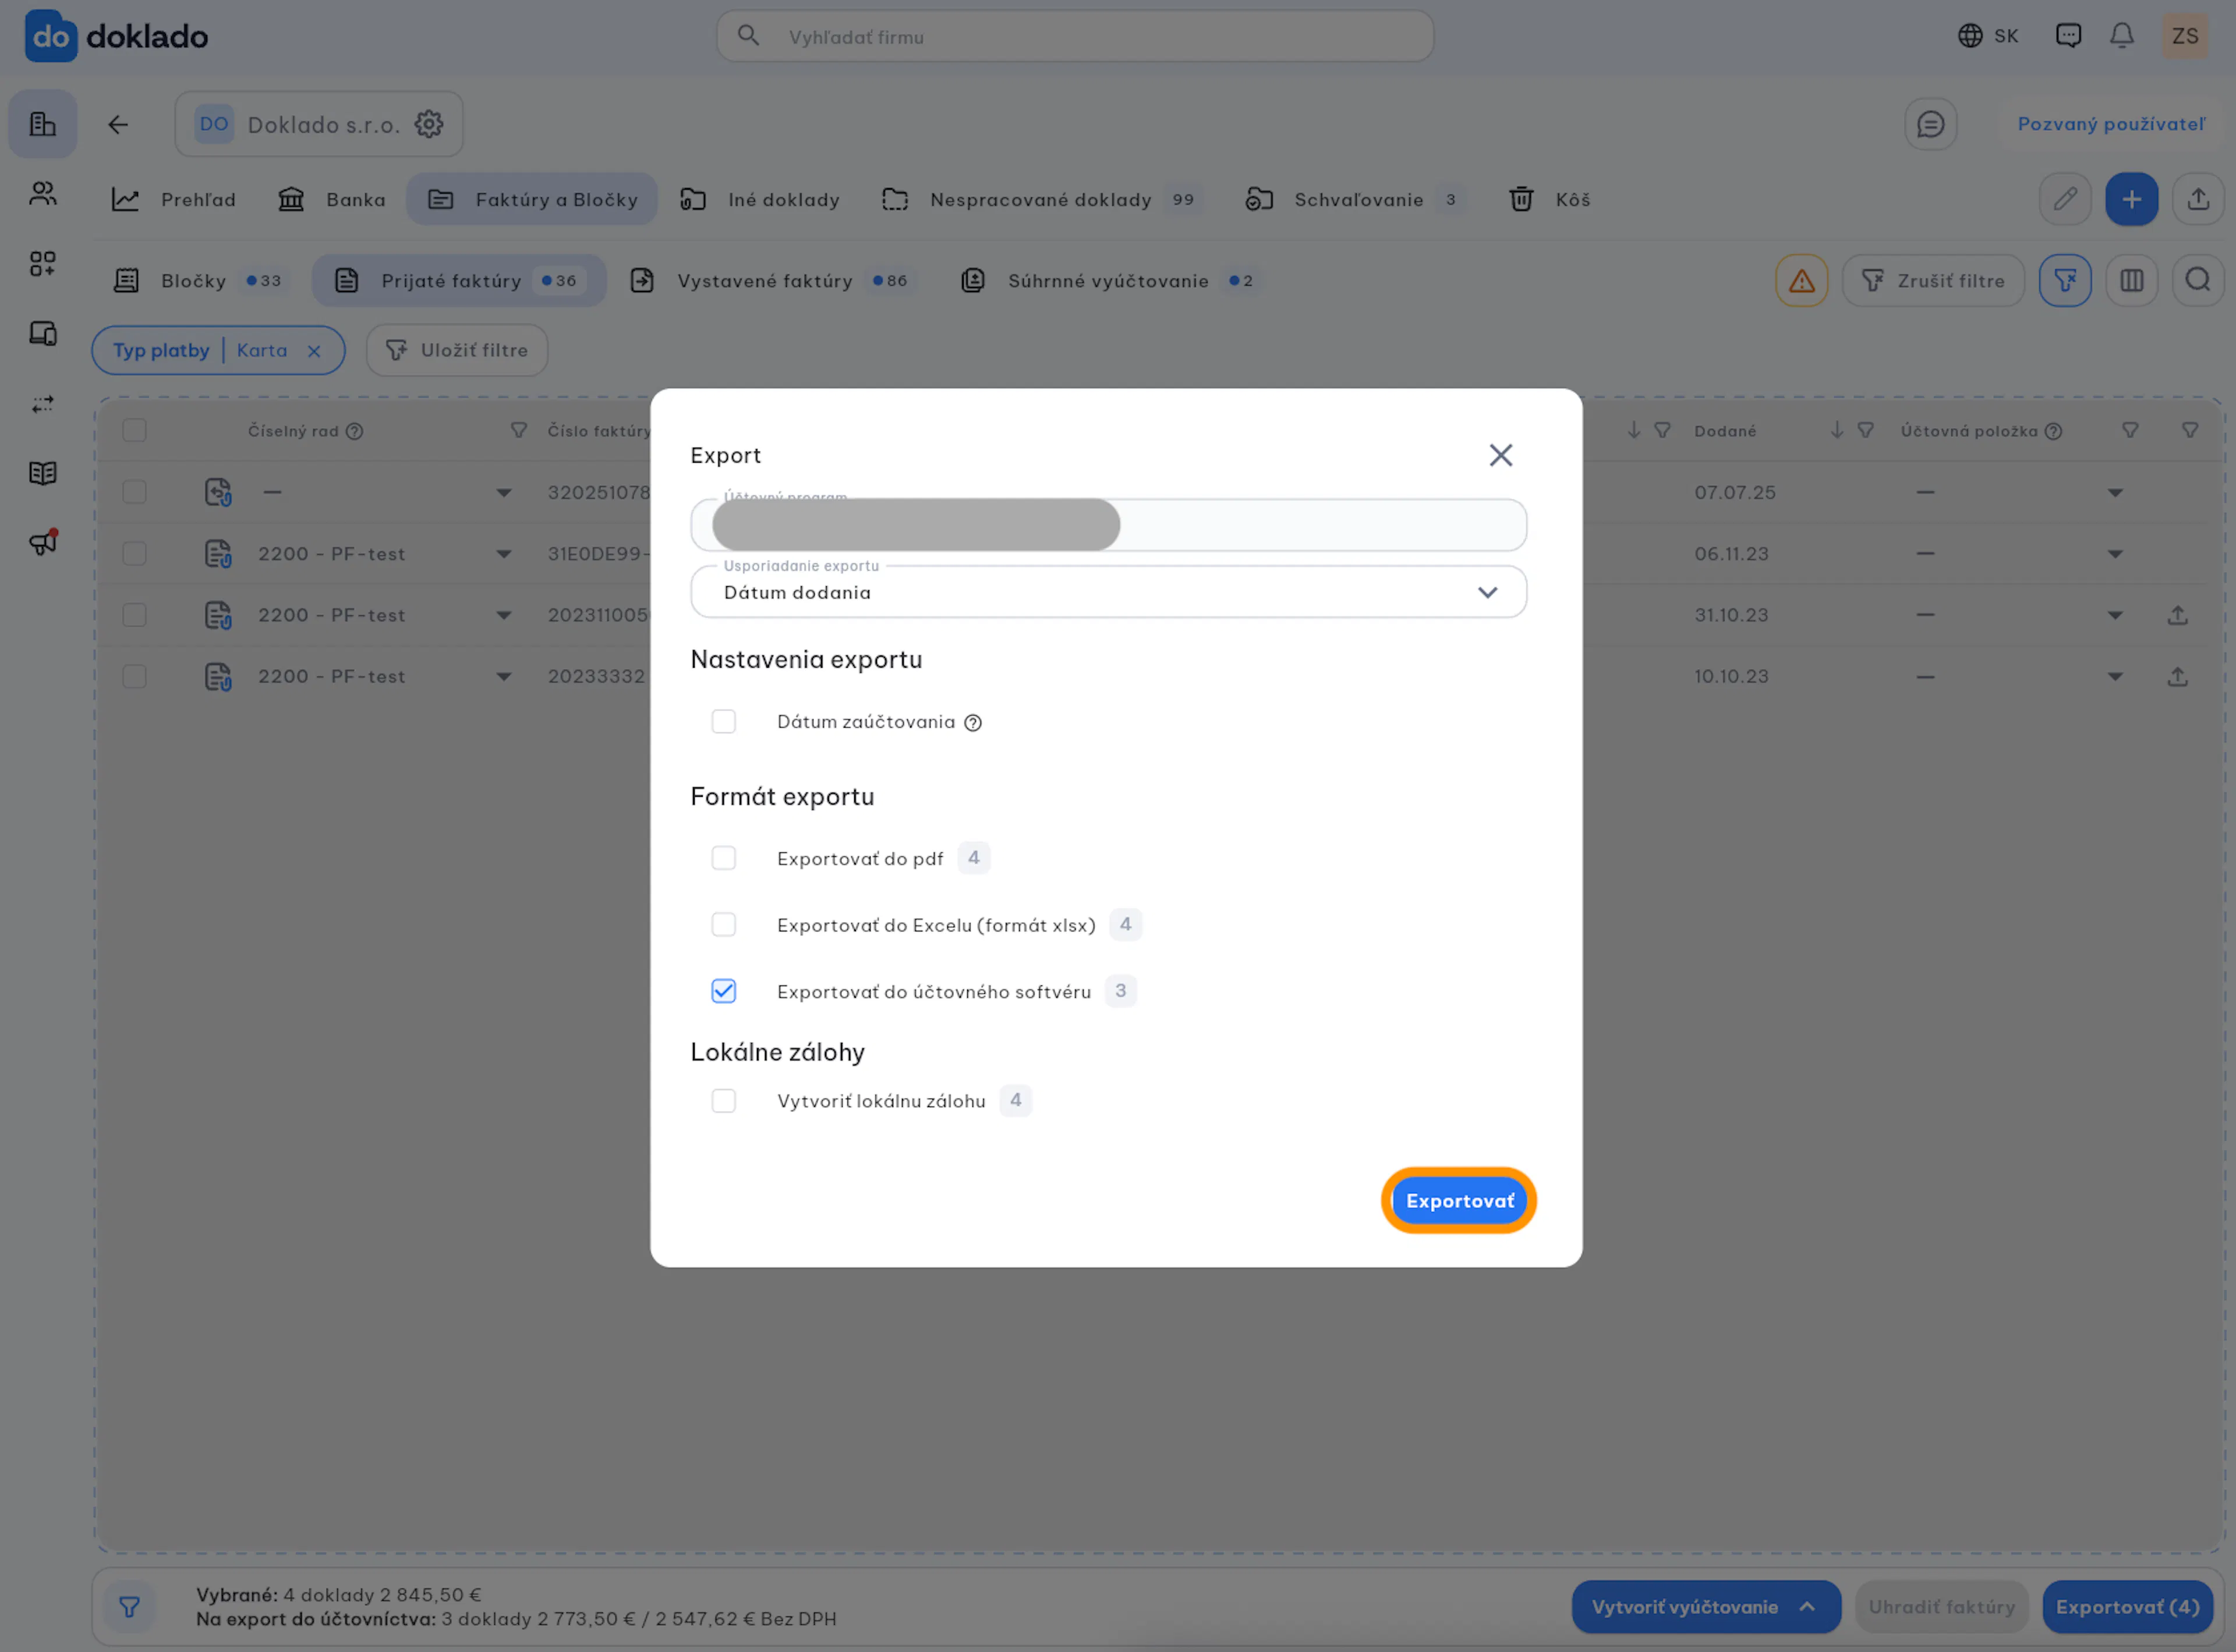Viewport: 2236px width, 1652px height.
Task: Open megaphone announcements icon in sidebar
Action: coord(43,542)
